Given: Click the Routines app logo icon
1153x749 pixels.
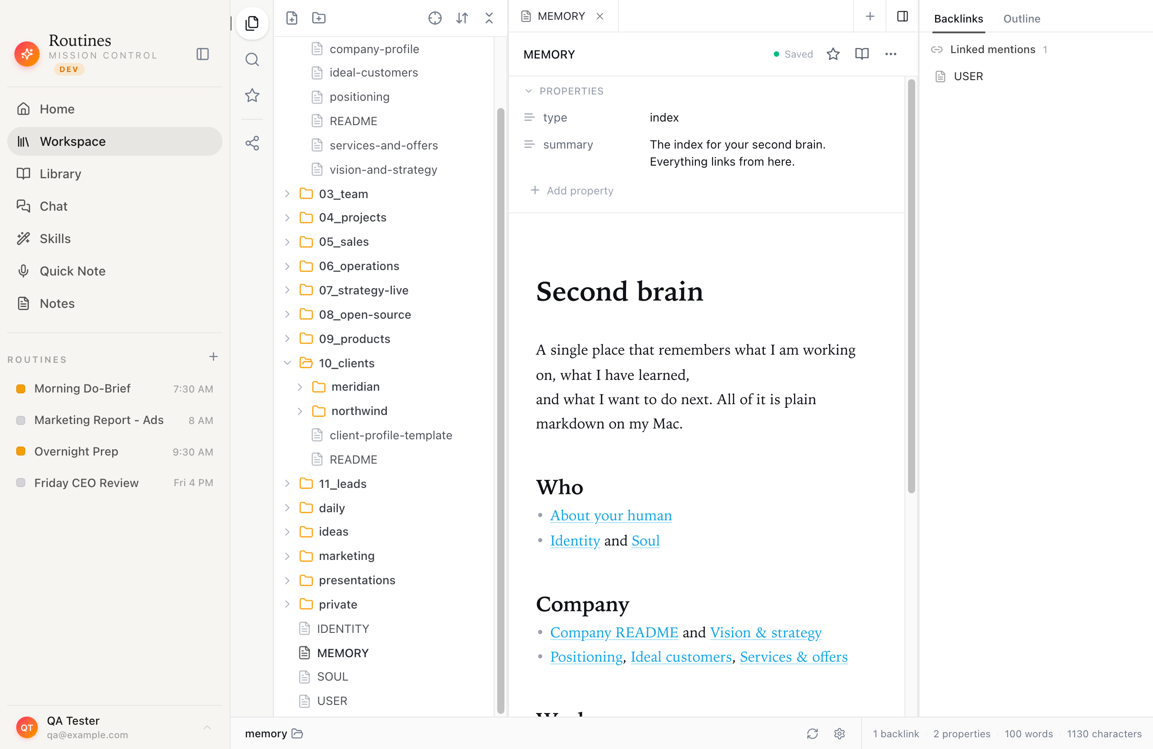Looking at the screenshot, I should [27, 53].
